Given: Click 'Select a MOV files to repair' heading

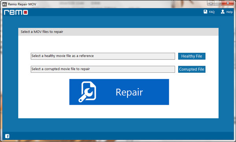Looking at the screenshot, I should (x=42, y=32).
